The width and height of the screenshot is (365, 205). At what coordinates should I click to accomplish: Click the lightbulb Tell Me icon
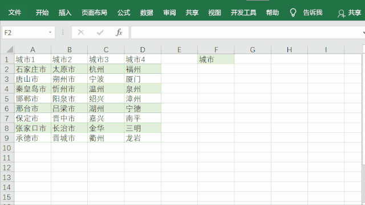(x=293, y=12)
